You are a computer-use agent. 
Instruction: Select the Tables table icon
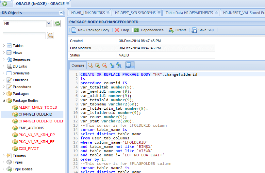point(9,46)
